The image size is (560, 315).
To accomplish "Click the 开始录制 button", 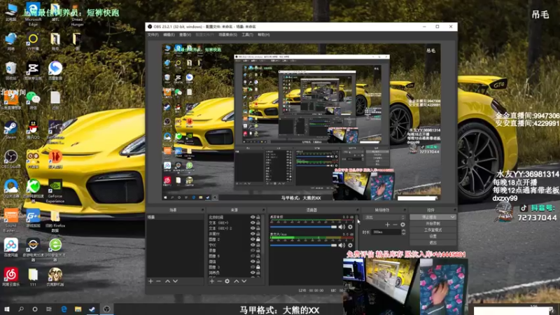I will tap(433, 223).
